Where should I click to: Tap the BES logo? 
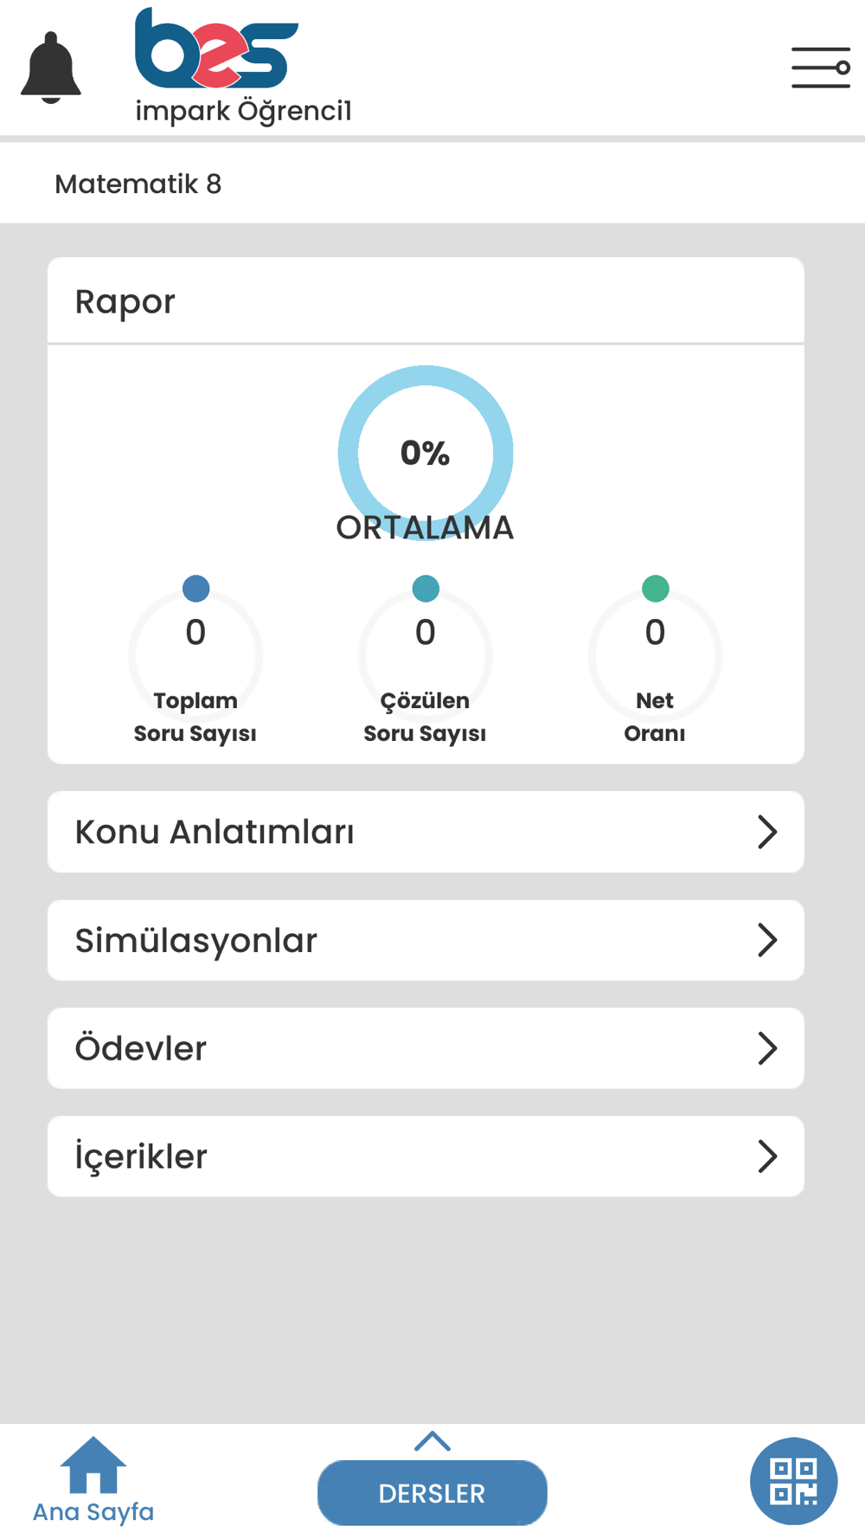click(x=216, y=48)
